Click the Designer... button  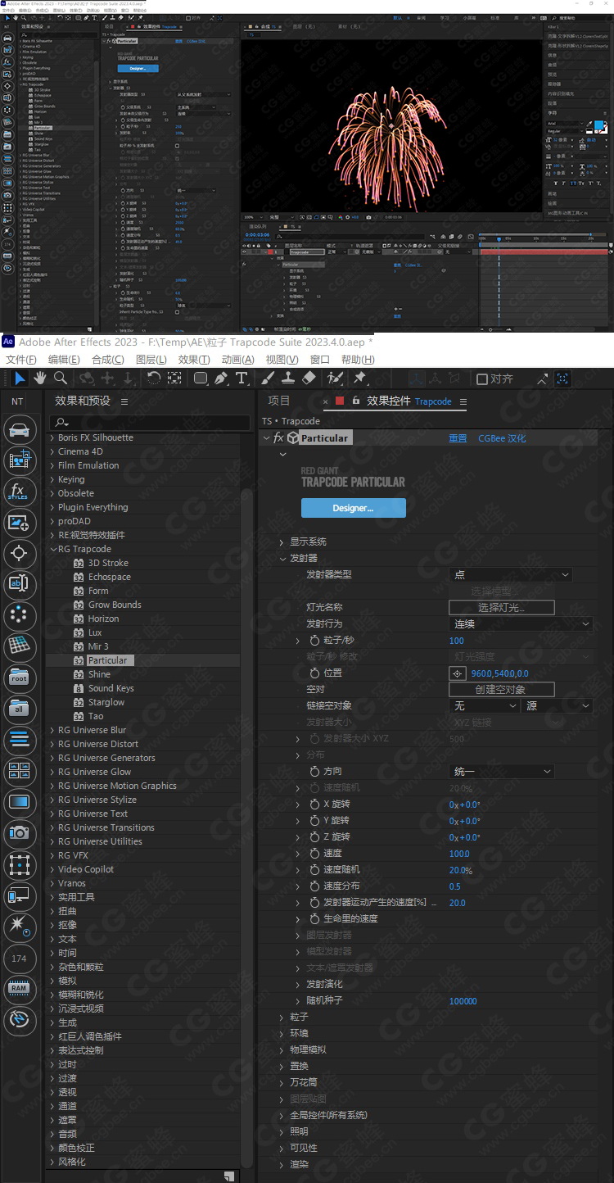(353, 508)
